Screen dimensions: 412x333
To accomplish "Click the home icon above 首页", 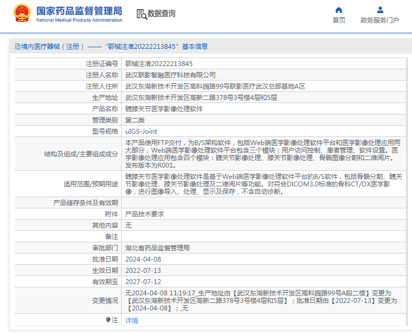I will pyautogui.click(x=339, y=10).
